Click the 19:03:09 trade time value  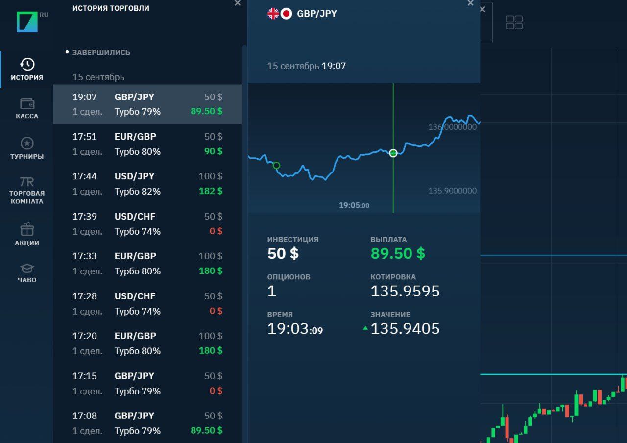click(x=295, y=329)
